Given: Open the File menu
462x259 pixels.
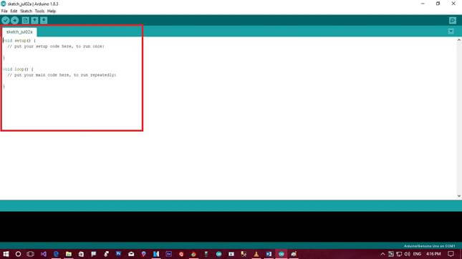Looking at the screenshot, I should point(4,11).
